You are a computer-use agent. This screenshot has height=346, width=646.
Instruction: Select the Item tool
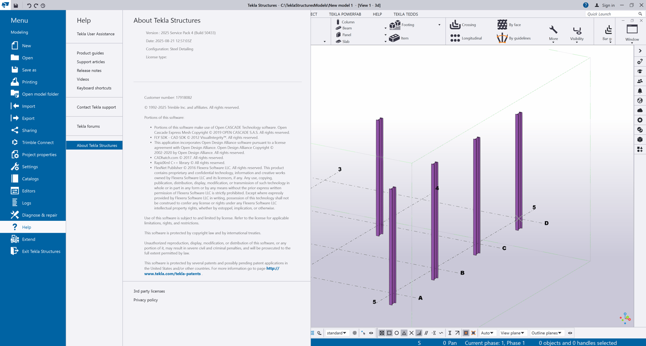399,38
